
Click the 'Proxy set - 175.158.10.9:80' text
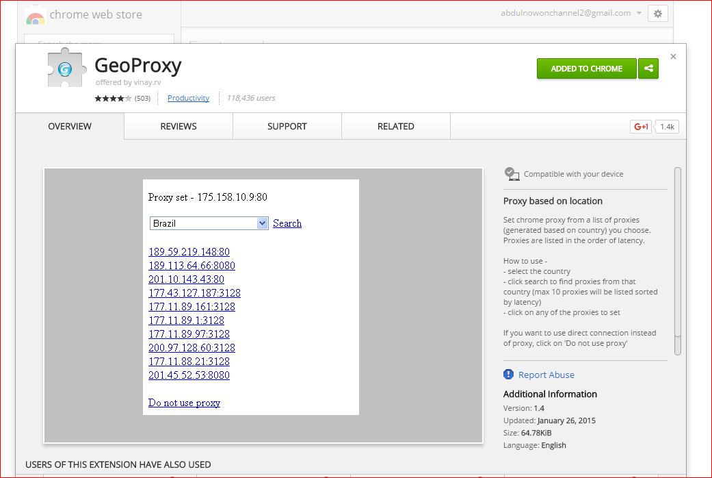(207, 197)
